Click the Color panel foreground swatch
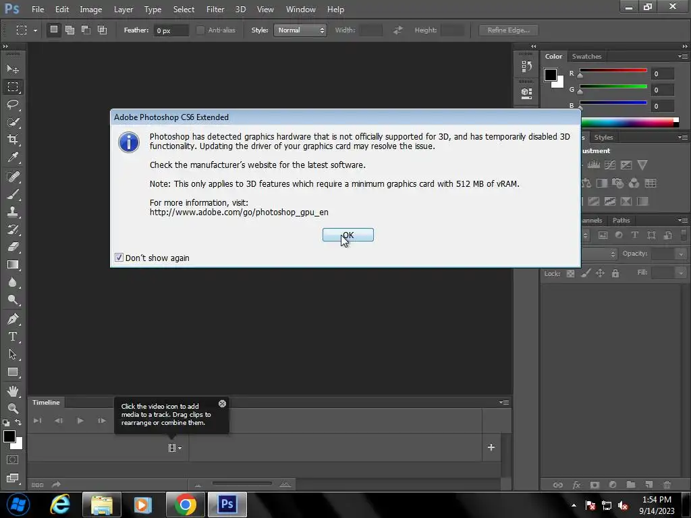The width and height of the screenshot is (691, 518). tap(550, 75)
